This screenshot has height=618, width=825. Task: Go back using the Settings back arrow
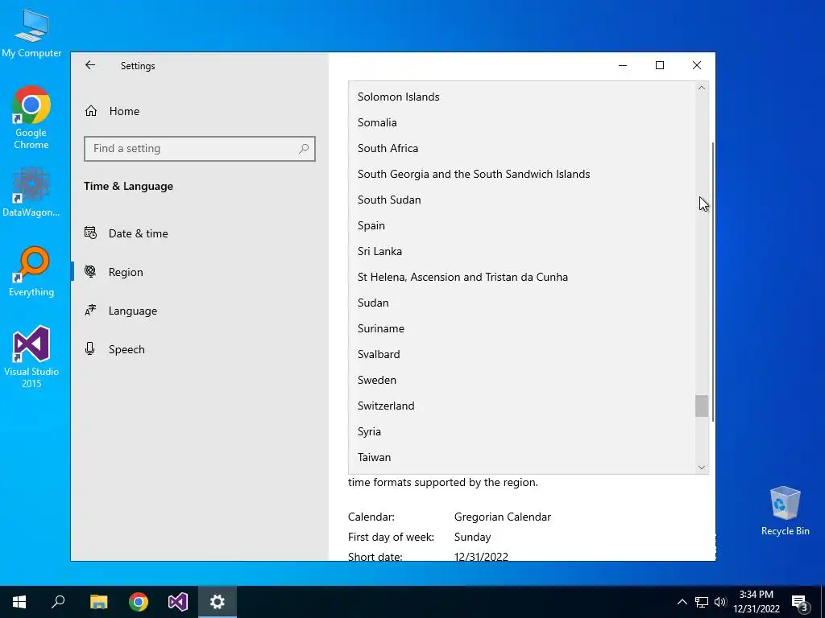[x=90, y=65]
